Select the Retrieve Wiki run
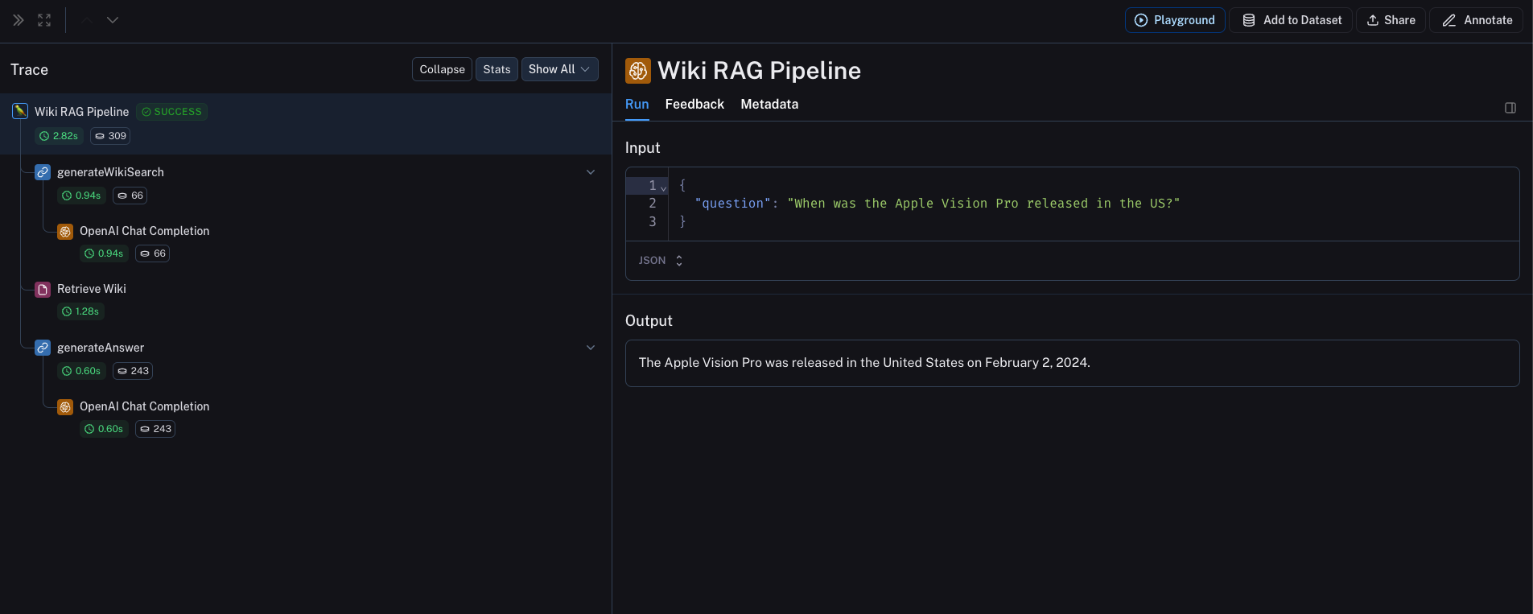 (92, 289)
